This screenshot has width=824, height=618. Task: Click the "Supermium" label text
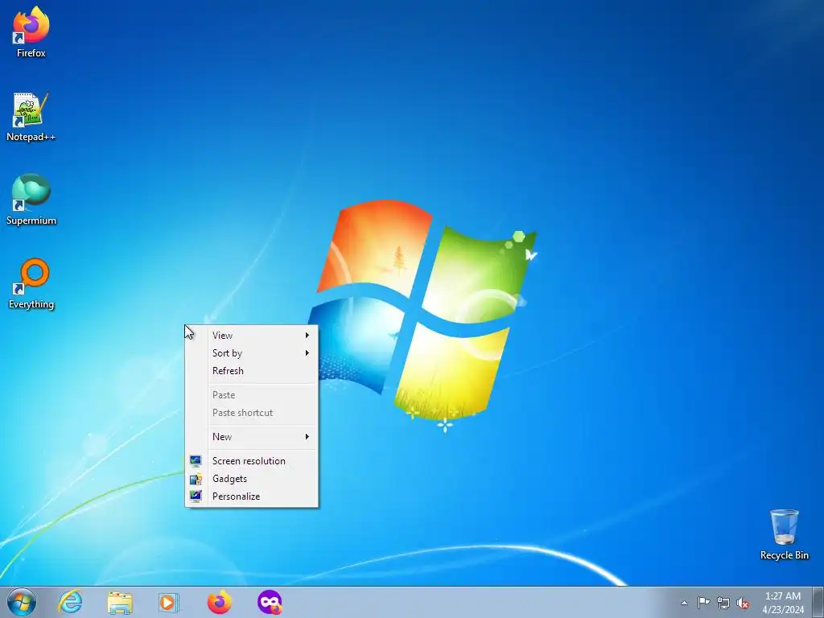(x=31, y=220)
